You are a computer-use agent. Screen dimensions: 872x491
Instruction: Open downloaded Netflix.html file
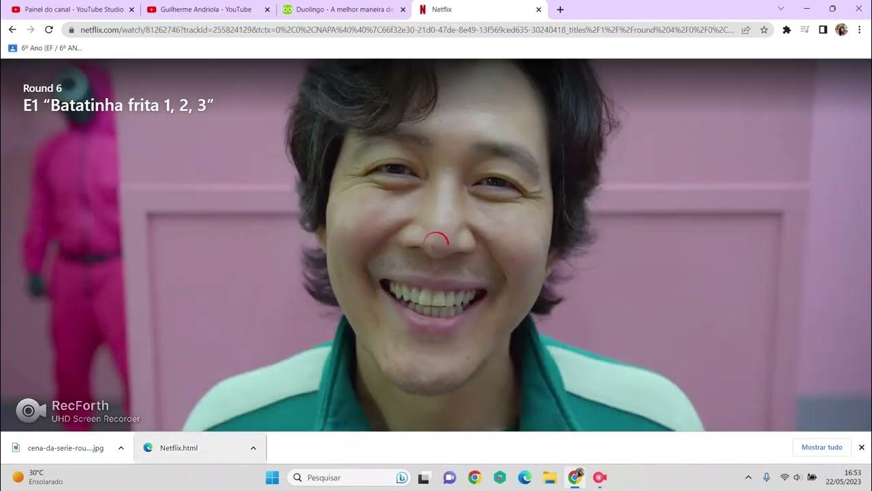coord(172,448)
